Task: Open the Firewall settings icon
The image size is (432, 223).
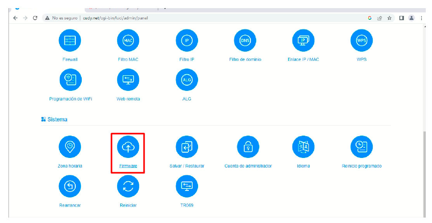Action: (x=70, y=40)
